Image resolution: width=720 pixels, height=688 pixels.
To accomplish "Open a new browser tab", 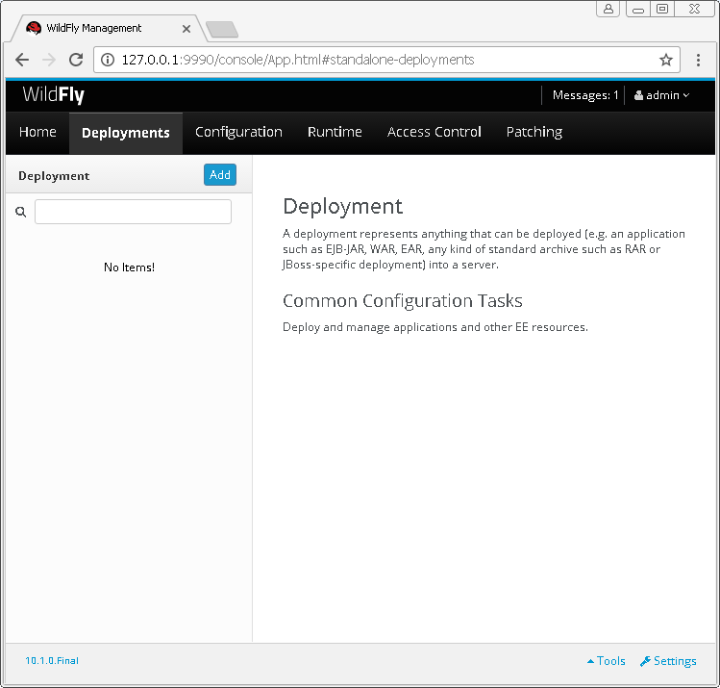I will [222, 30].
